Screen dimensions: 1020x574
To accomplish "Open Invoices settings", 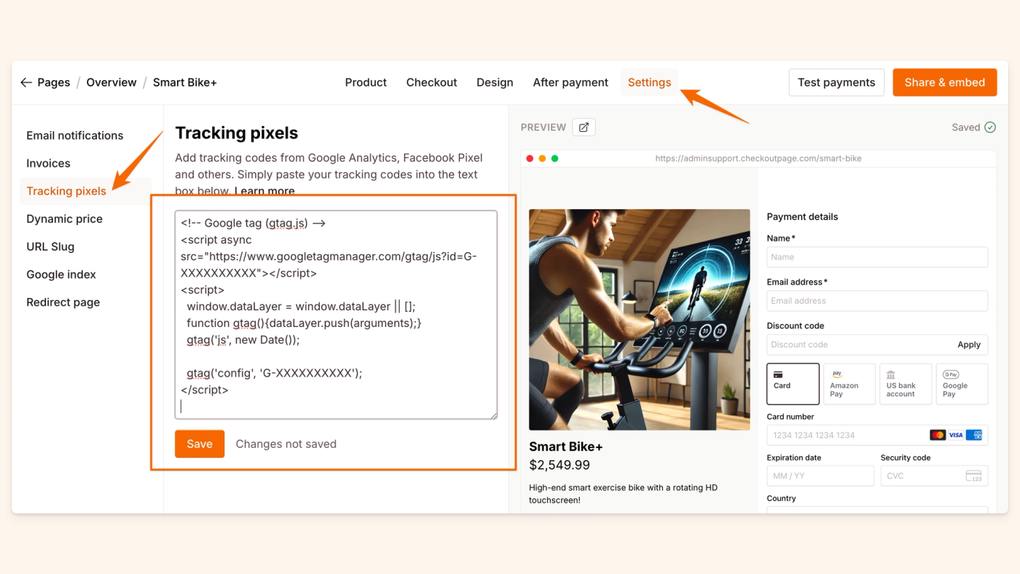I will [x=48, y=163].
